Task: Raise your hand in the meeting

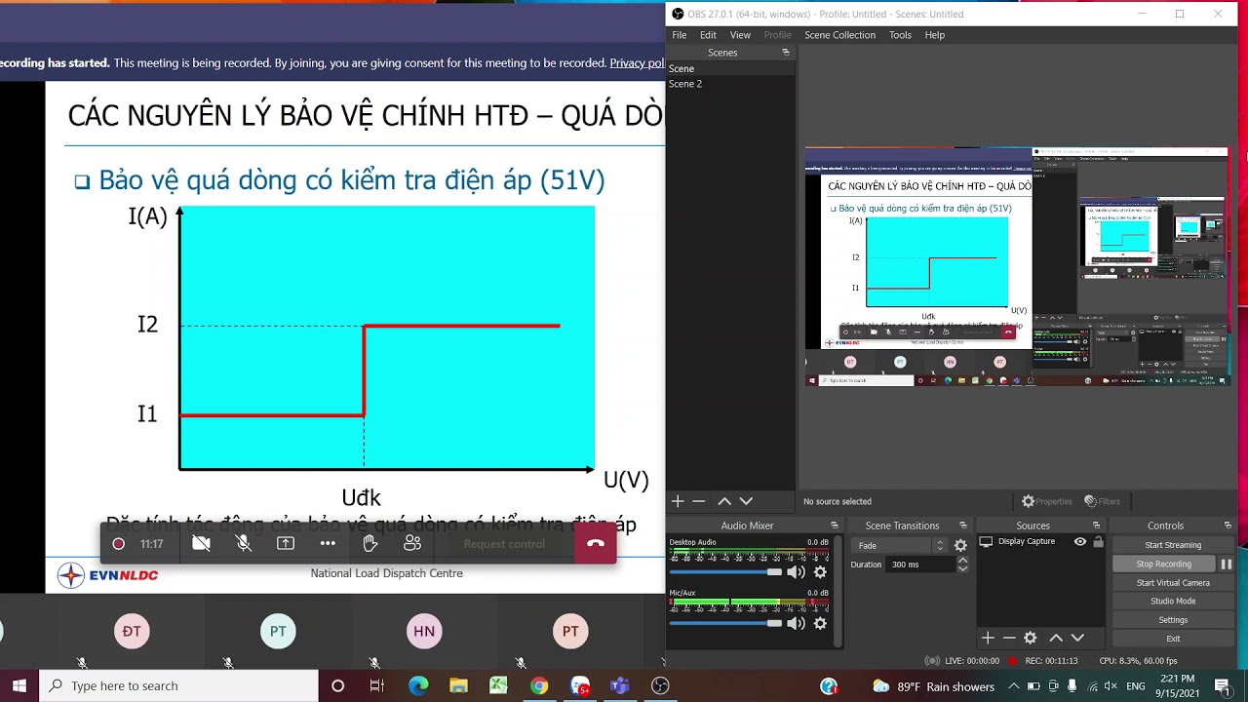Action: (x=370, y=543)
